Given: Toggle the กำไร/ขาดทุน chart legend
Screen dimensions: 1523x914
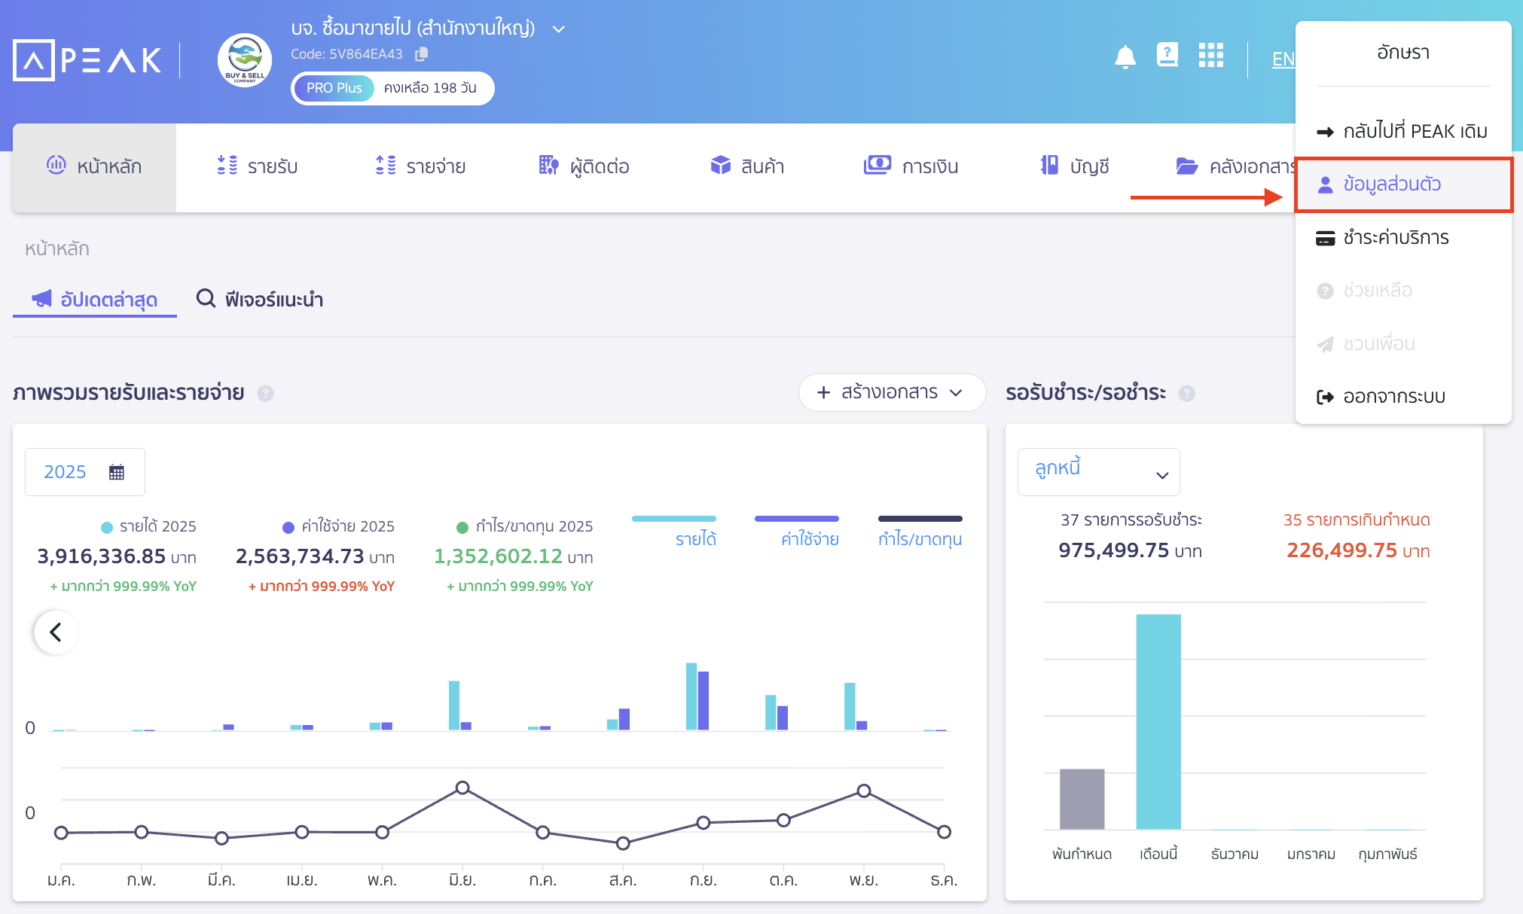Looking at the screenshot, I should [x=920, y=538].
